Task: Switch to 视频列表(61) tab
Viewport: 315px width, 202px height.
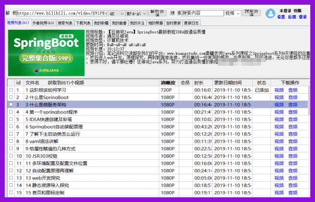Action: [x=18, y=23]
